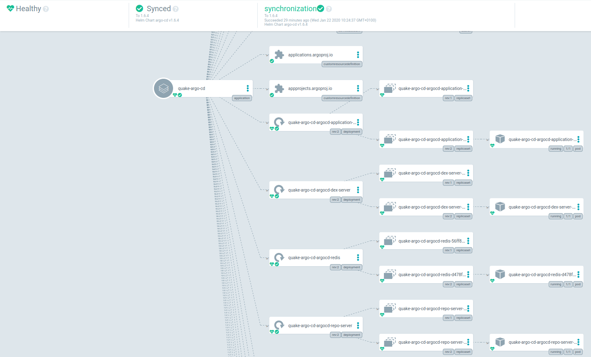Open the argocd-application deployment kebab menu

358,122
